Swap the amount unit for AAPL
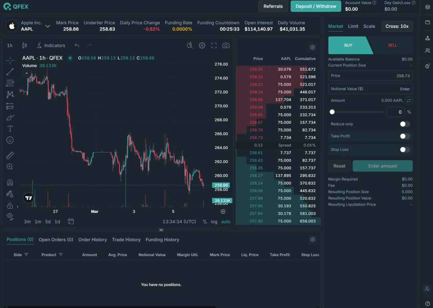Viewport: 433px width, 308px height. [x=409, y=100]
